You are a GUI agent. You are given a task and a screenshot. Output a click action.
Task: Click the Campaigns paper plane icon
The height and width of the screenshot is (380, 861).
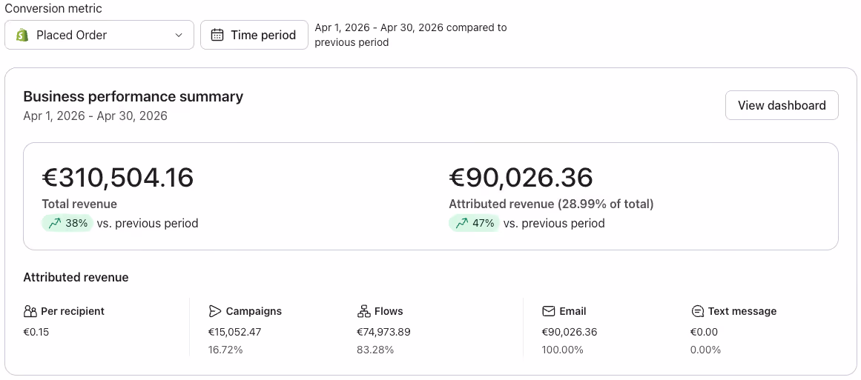click(x=215, y=311)
